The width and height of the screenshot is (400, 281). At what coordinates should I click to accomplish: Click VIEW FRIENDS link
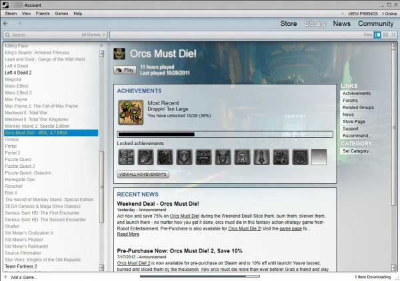[363, 14]
